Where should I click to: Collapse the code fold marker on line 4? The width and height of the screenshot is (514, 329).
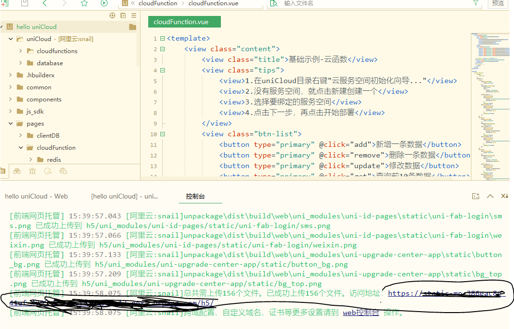click(162, 70)
